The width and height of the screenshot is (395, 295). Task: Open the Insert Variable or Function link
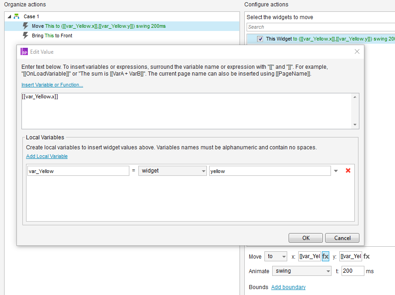52,84
